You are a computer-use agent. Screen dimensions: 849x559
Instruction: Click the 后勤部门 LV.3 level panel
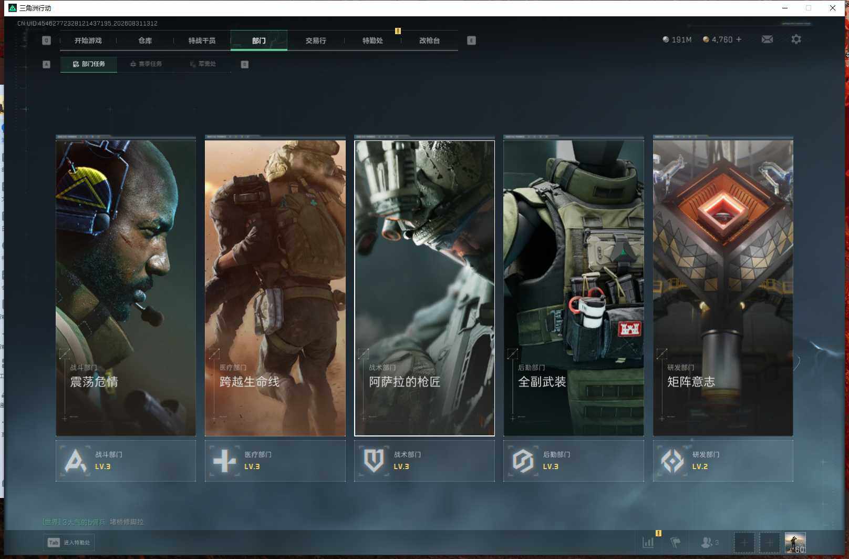click(574, 461)
